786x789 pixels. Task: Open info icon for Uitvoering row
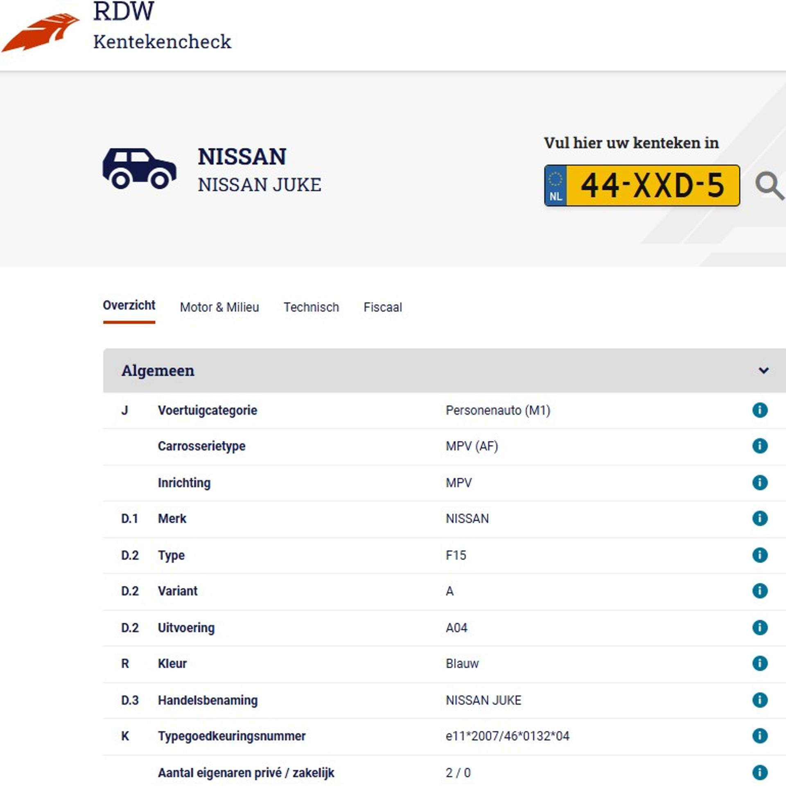(x=760, y=627)
